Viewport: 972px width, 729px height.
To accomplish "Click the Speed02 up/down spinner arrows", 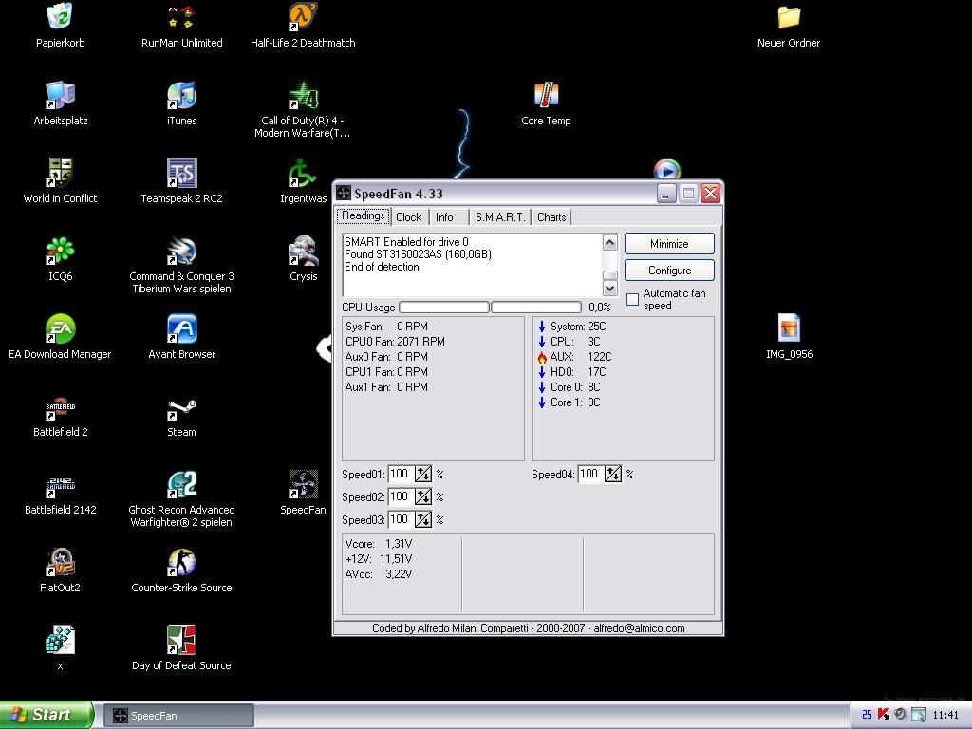I will [423, 496].
